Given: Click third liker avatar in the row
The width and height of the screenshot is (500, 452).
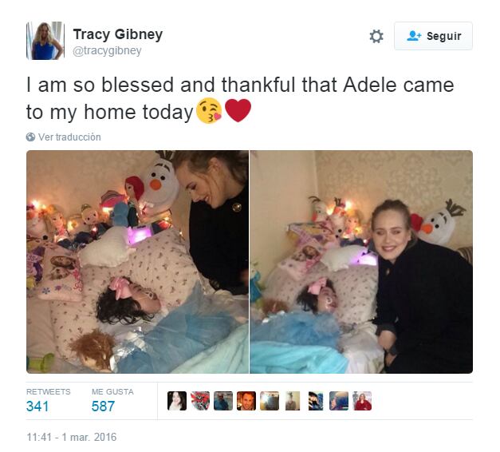Looking at the screenshot, I should click(223, 401).
